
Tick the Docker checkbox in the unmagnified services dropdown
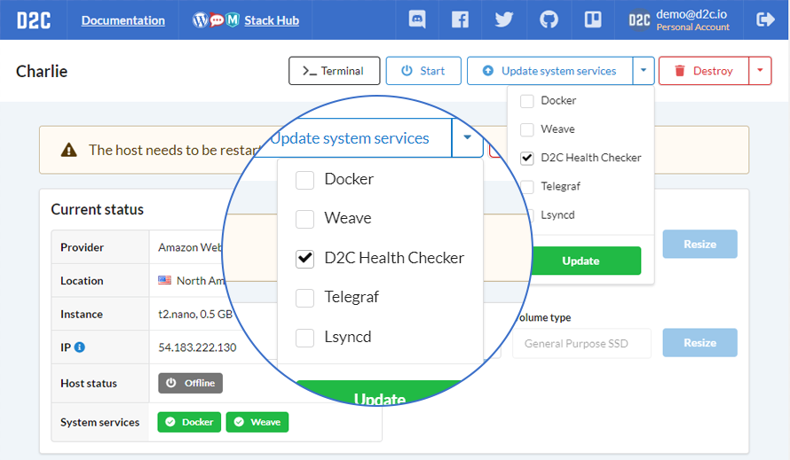pos(527,101)
